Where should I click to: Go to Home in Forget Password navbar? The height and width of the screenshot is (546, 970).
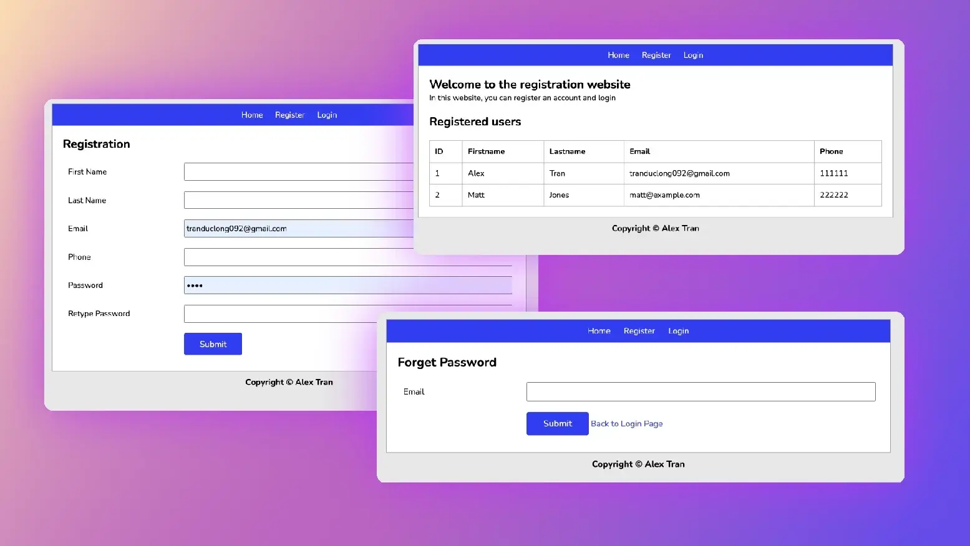(x=599, y=331)
